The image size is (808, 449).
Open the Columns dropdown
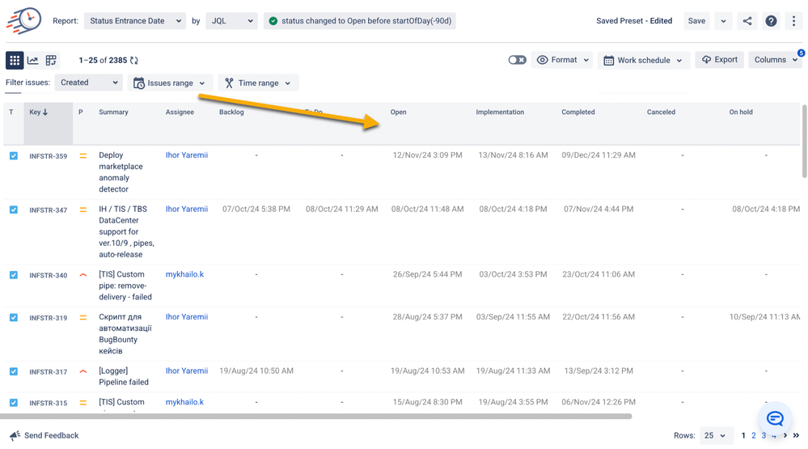776,60
